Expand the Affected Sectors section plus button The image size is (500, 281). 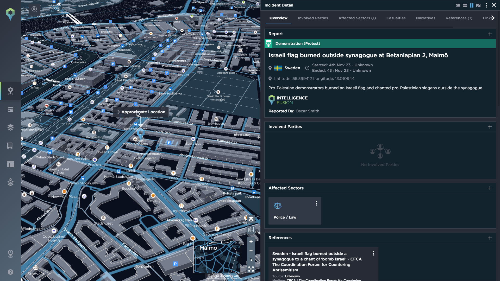(490, 188)
